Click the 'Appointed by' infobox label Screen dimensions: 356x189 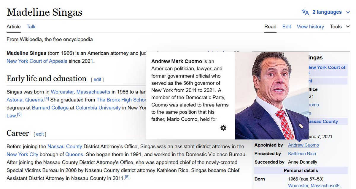pos(269,145)
